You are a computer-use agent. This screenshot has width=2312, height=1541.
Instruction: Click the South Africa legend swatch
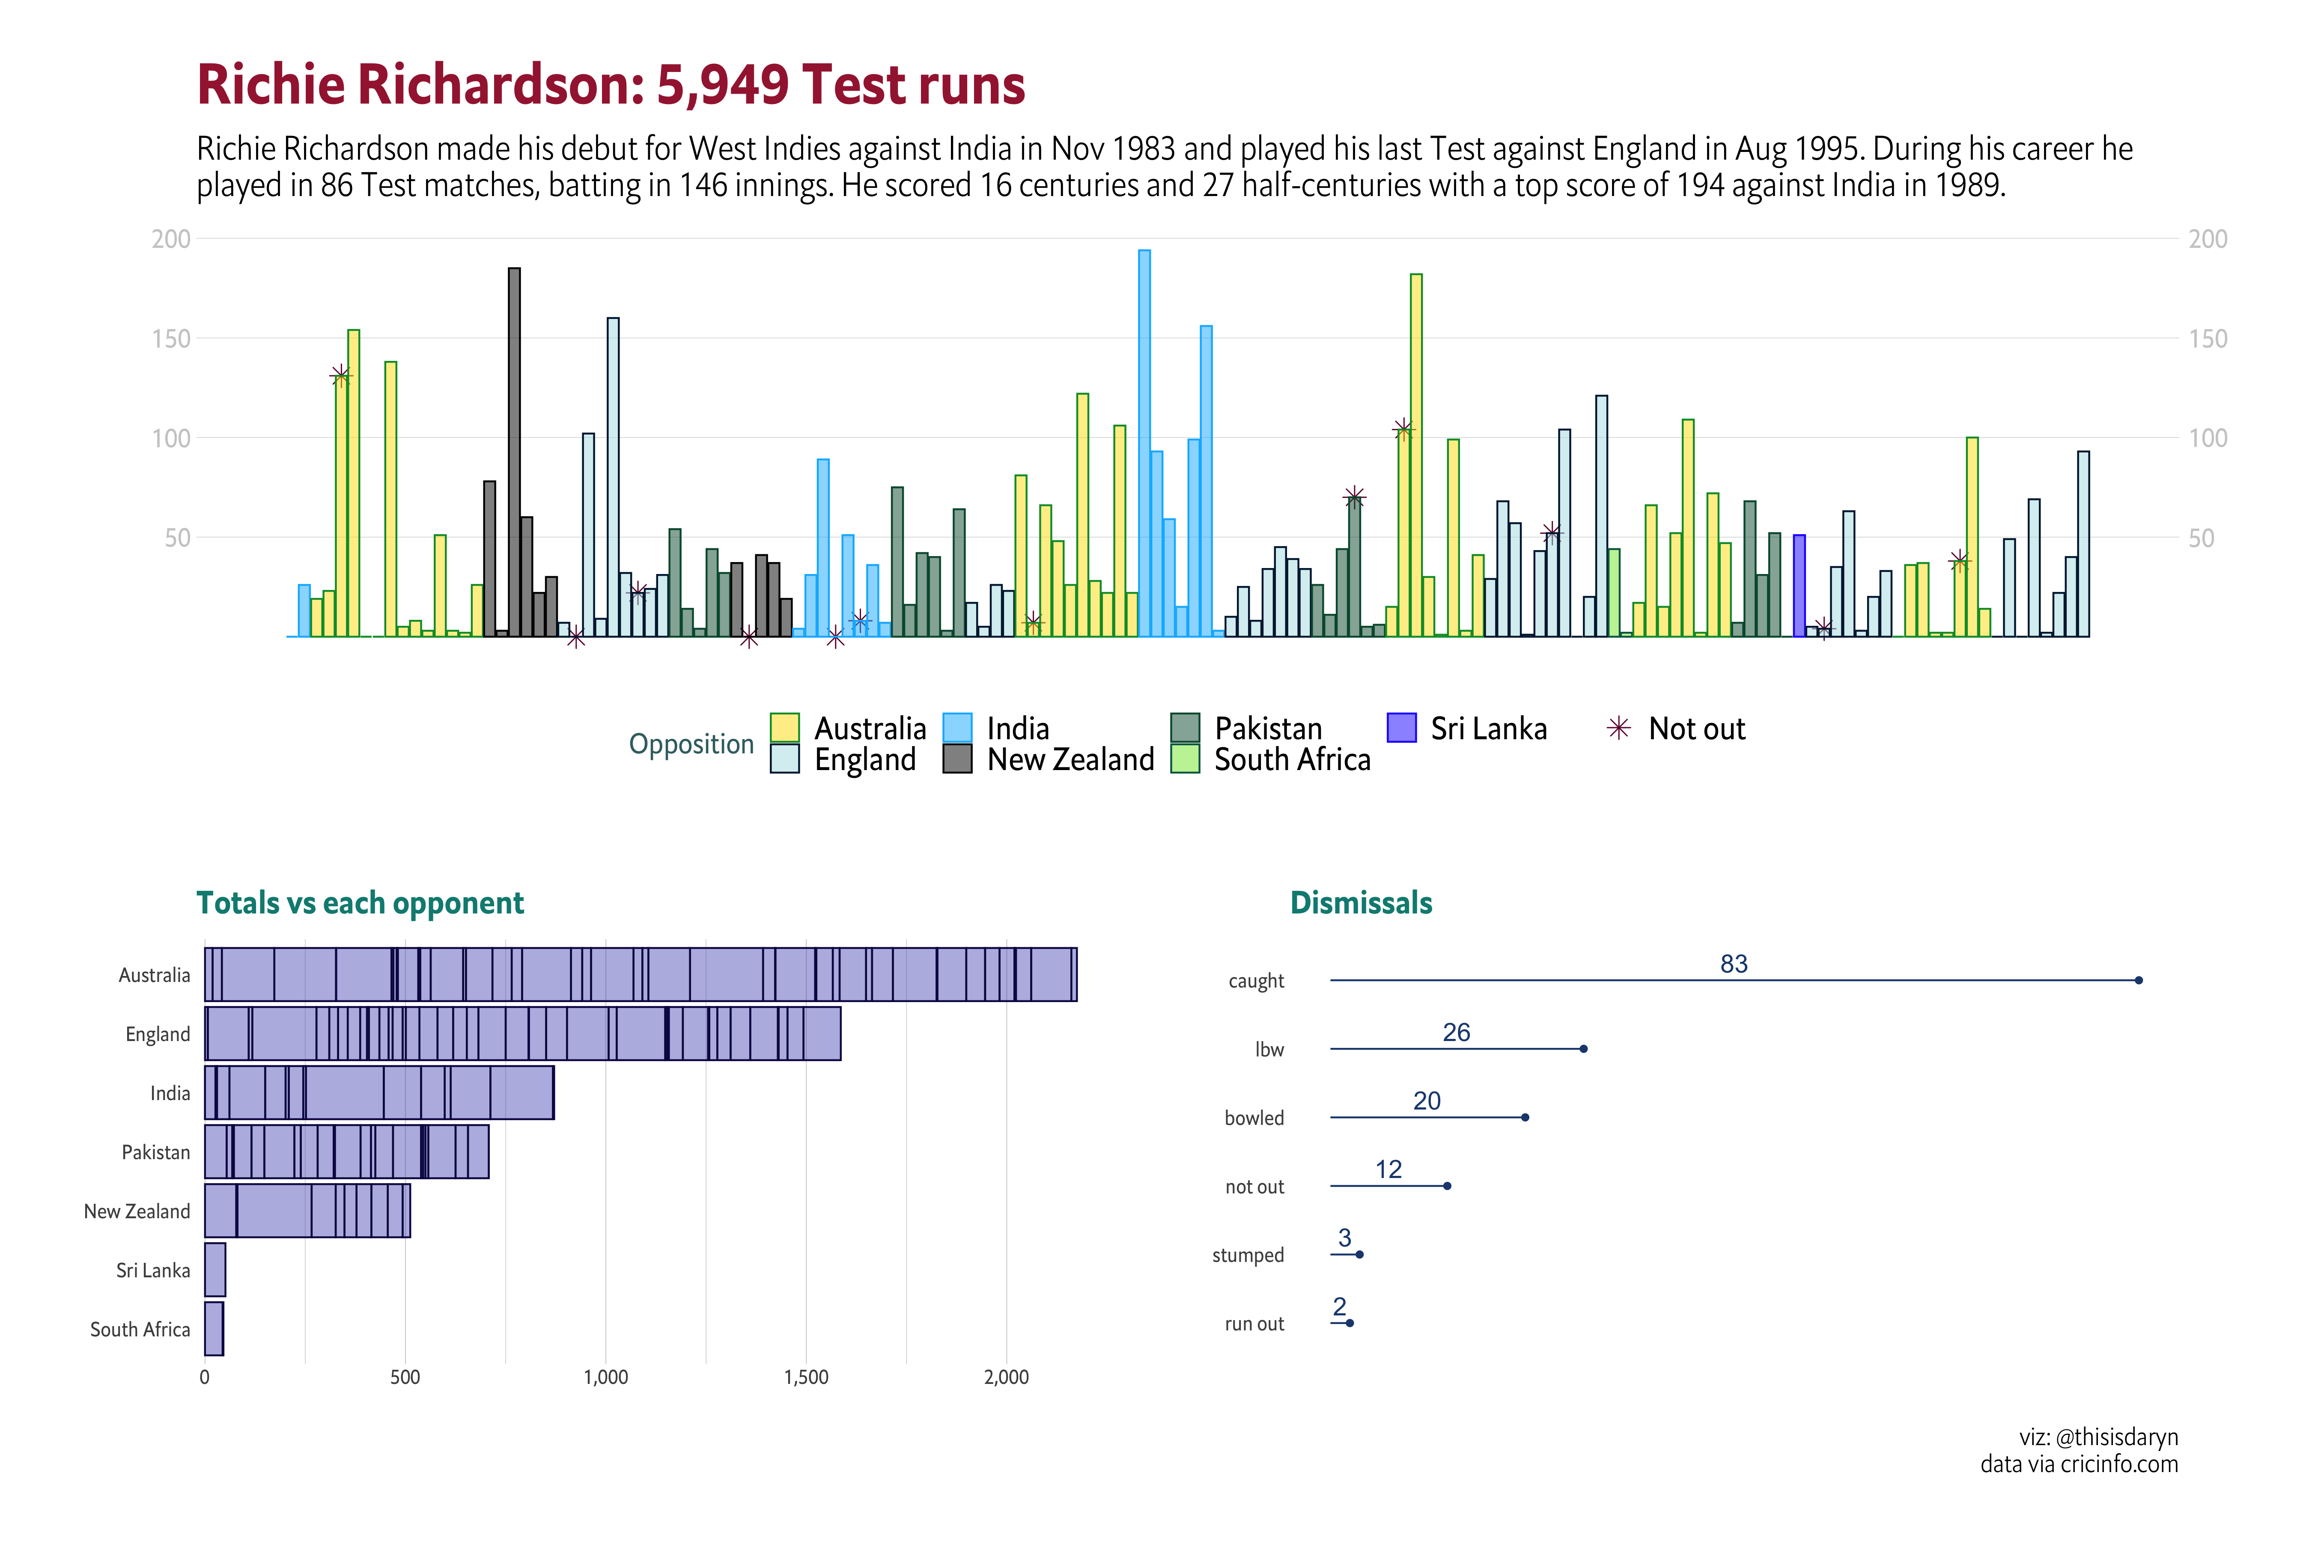[x=1185, y=759]
